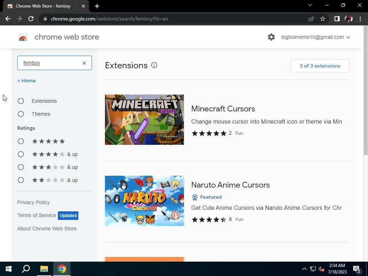Click the Naruto Anime Cursors star rating
The image size is (368, 276).
(x=209, y=220)
